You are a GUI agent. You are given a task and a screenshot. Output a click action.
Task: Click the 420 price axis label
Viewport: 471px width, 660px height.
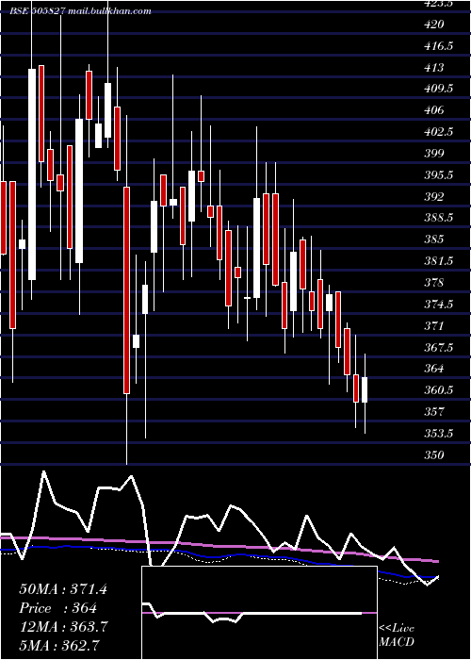(434, 25)
